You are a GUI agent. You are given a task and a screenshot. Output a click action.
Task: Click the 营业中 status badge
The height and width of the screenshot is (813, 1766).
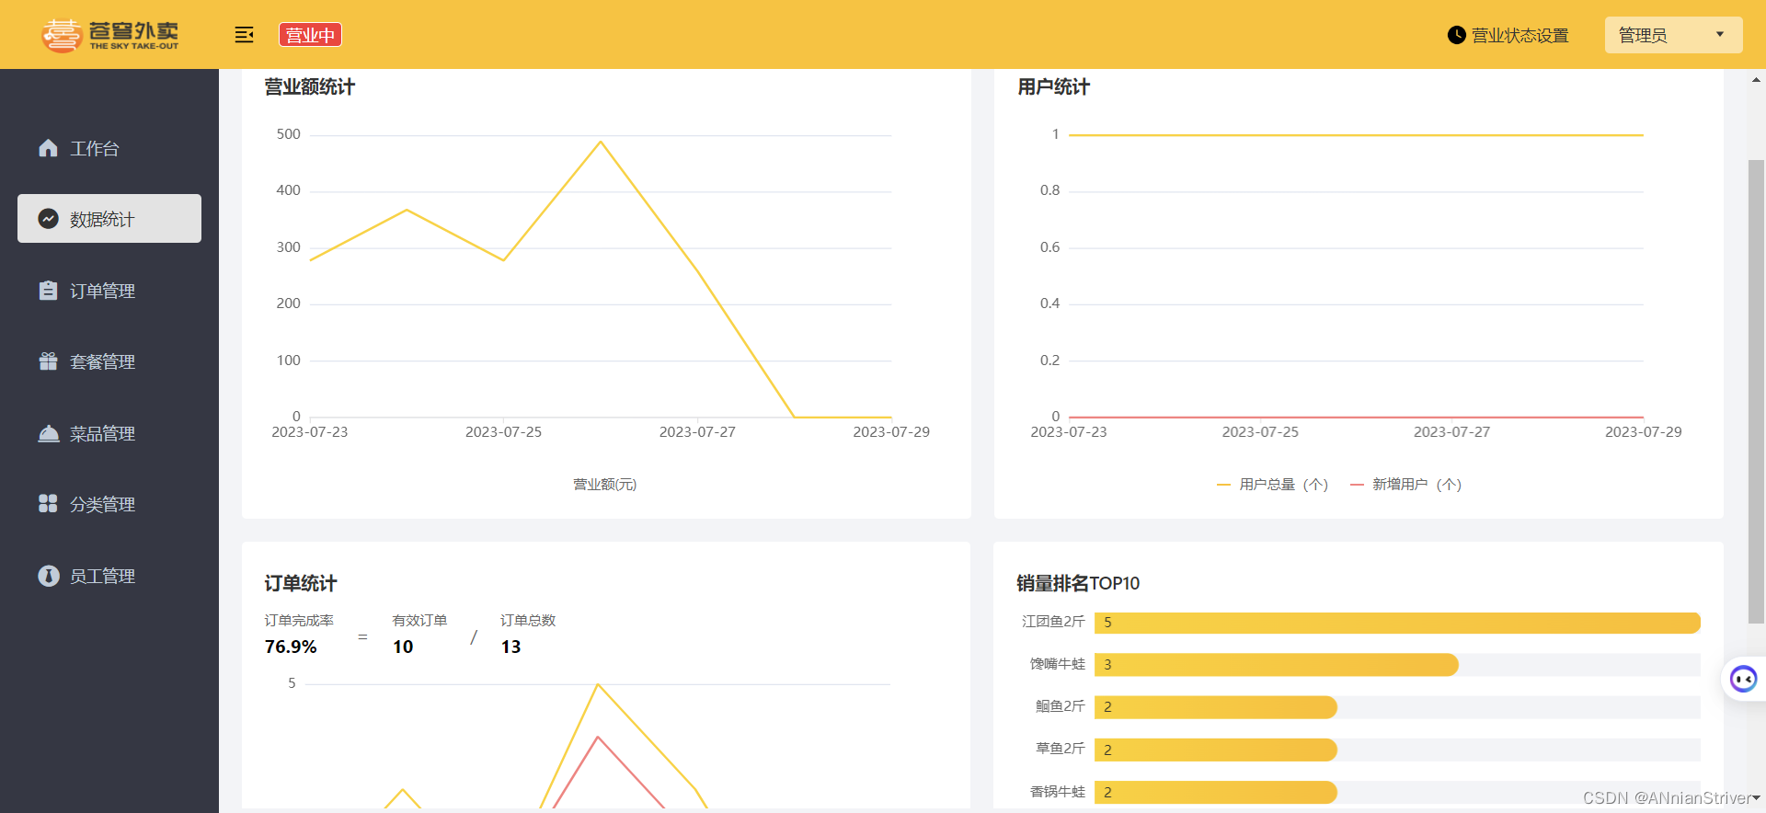click(311, 35)
